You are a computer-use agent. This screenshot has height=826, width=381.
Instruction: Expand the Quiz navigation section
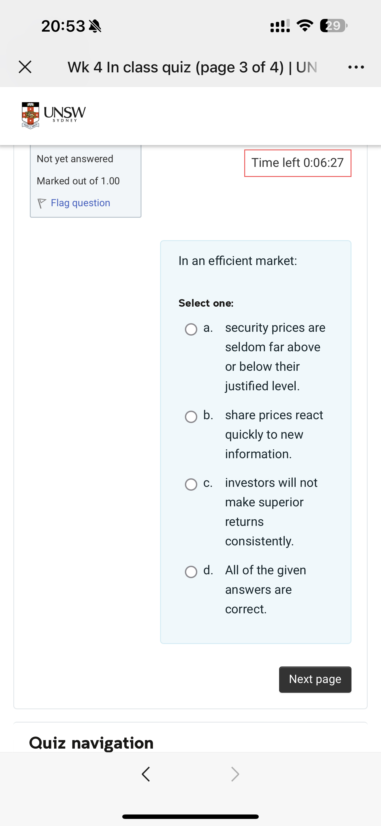tap(91, 743)
